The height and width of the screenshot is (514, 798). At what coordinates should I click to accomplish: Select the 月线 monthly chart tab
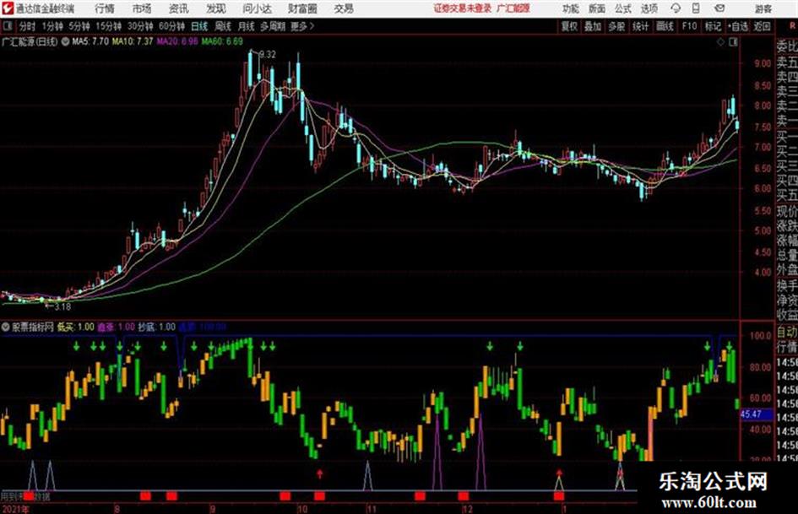click(x=247, y=26)
